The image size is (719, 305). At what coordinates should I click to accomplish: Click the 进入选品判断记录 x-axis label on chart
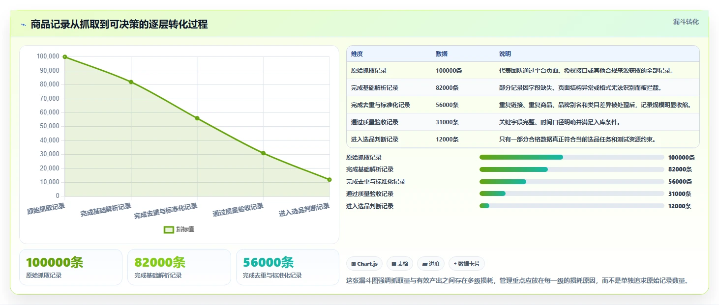pos(304,210)
